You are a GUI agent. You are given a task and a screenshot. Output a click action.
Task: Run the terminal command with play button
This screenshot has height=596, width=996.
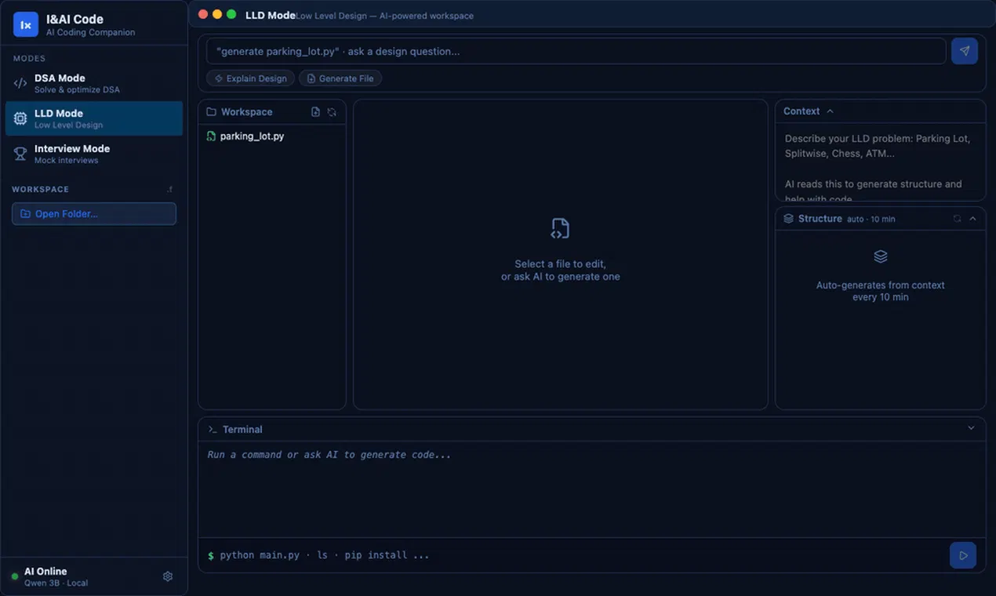(x=963, y=555)
